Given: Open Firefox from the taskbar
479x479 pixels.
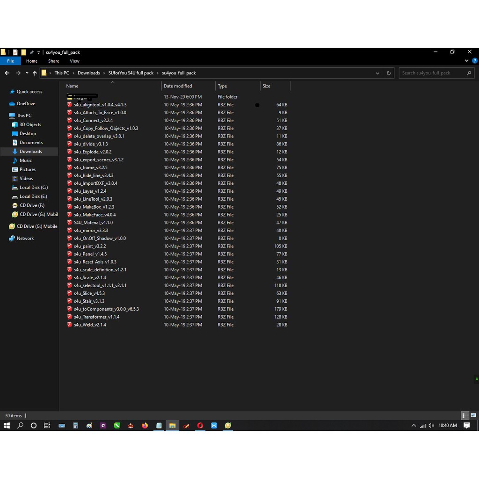Looking at the screenshot, I should point(145,426).
